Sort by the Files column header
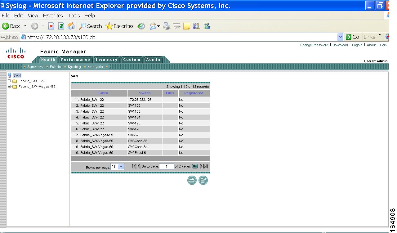397x233 pixels. [x=170, y=93]
